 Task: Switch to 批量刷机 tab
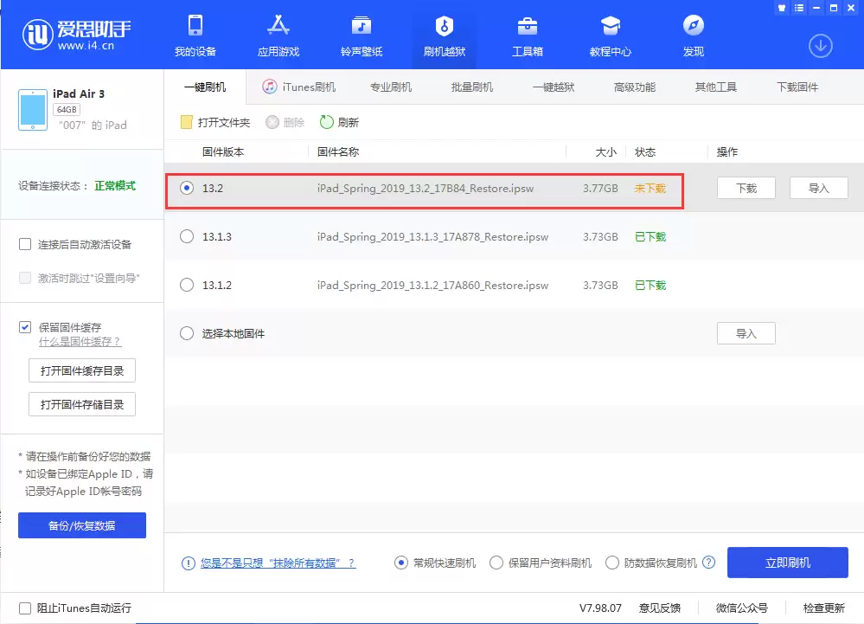(472, 87)
